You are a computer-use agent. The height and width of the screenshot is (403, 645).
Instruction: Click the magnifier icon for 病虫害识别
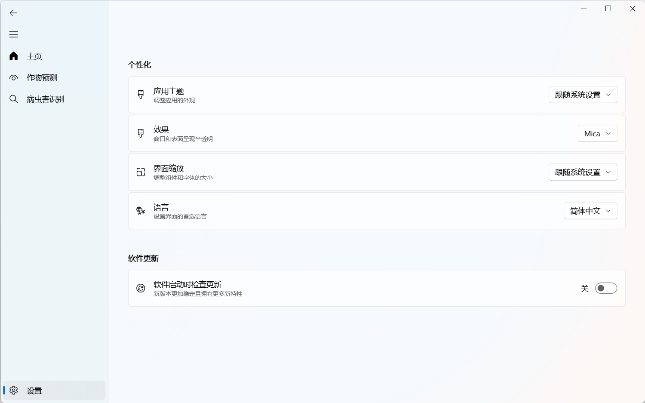tap(13, 99)
